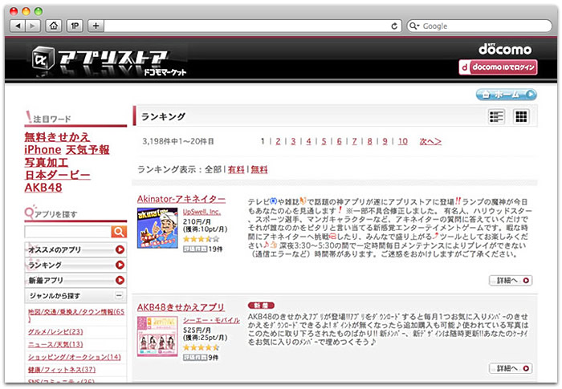The width and height of the screenshot is (562, 389).
Task: Click the app search input field
Action: coord(67,232)
